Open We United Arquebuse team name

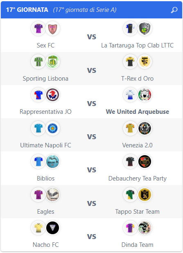[x=137, y=112]
